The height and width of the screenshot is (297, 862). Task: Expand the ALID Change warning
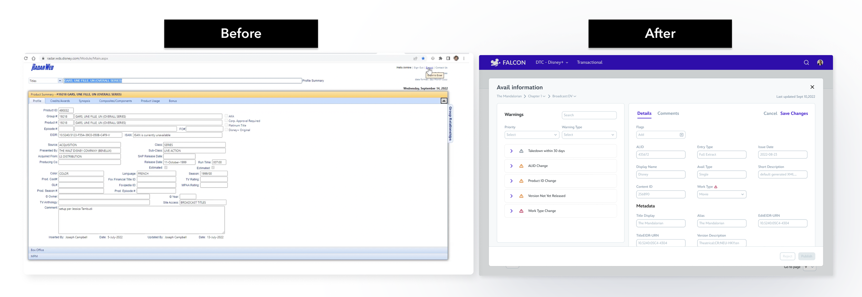511,166
